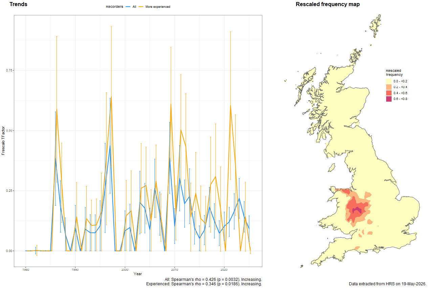Click the 'Rescaled frequency map' title
Screen dimensions: 440x288
pyautogui.click(x=328, y=4)
